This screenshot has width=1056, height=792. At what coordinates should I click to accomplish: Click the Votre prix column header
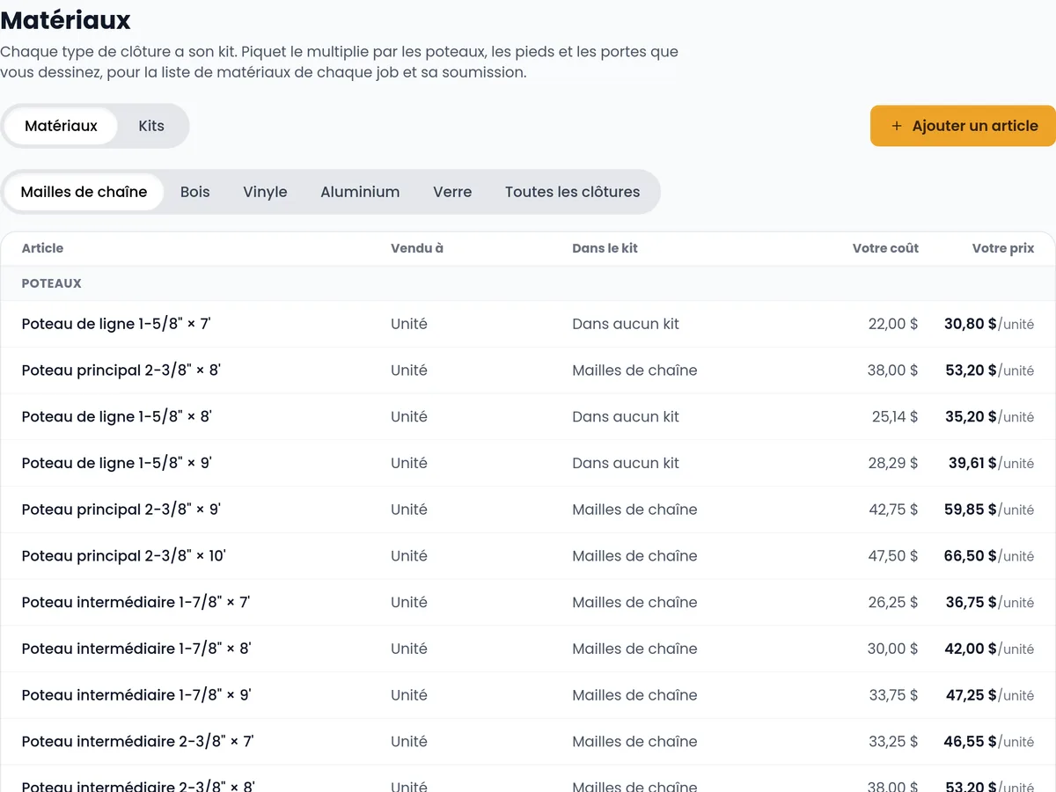pyautogui.click(x=1003, y=248)
